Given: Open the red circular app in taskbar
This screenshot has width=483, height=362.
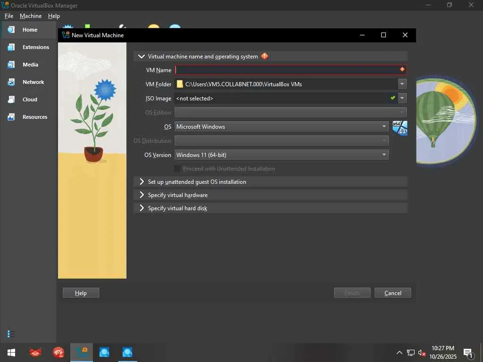Looking at the screenshot, I should [58, 353].
